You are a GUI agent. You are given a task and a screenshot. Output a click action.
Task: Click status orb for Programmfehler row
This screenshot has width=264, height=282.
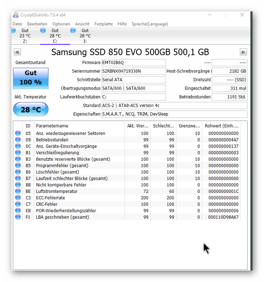pos(18,165)
